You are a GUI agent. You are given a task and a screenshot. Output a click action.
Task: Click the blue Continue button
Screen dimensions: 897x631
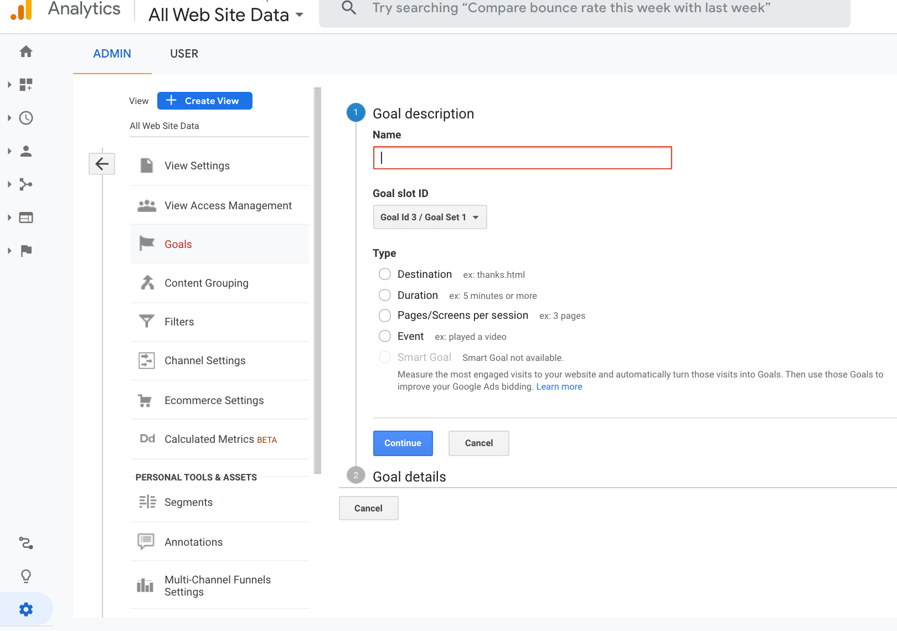[403, 443]
